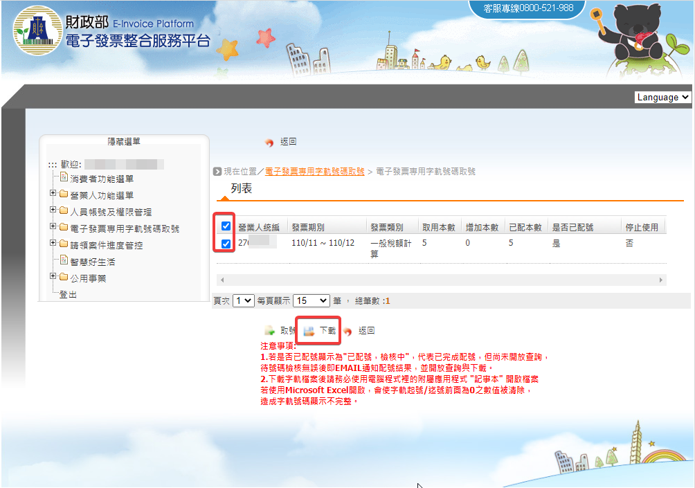The image size is (695, 488).
Task: Click 隱藏選單 to hide the menu
Action: point(124,141)
